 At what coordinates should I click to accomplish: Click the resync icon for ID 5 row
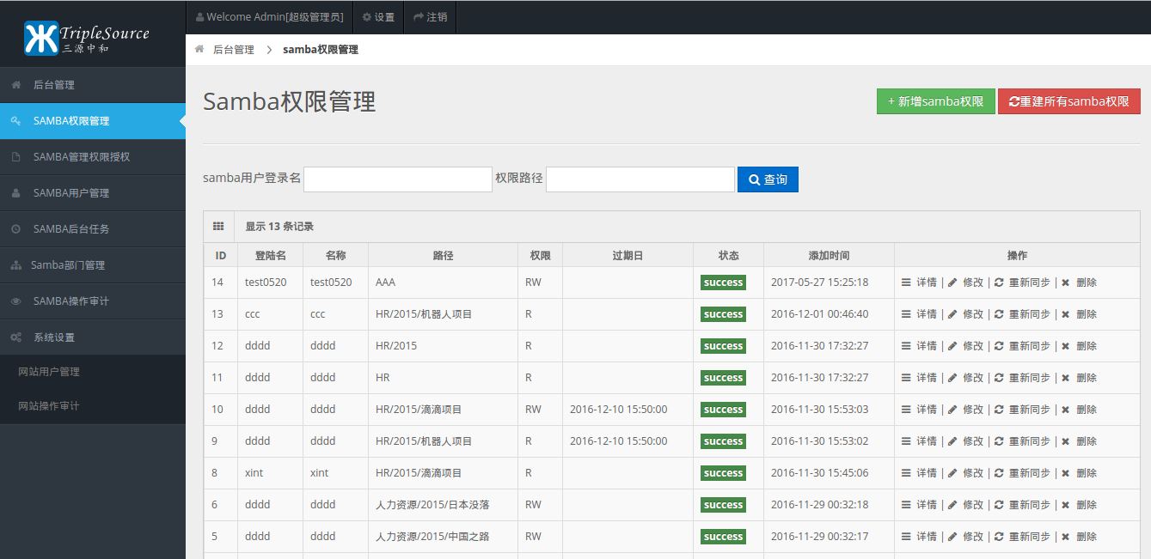tap(999, 537)
